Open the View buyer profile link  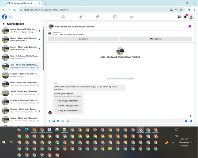[x=128, y=79]
